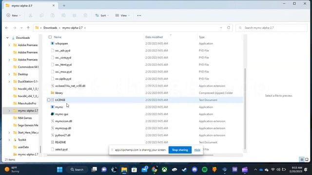312x175 pixels.
Task: Sort by the Name column header
Action: tap(58, 37)
